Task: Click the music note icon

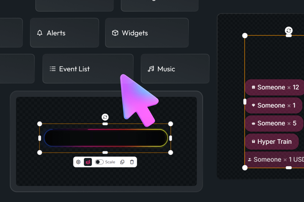Action: coord(151,69)
